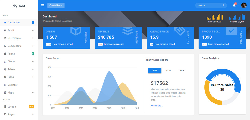This screenshot has height=120, width=250.
Task: Click the UI Elements layers icon
Action: [5, 38]
